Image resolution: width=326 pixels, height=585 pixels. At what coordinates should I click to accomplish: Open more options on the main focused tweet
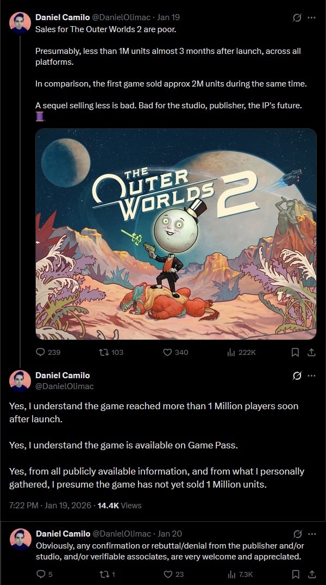pos(311,375)
